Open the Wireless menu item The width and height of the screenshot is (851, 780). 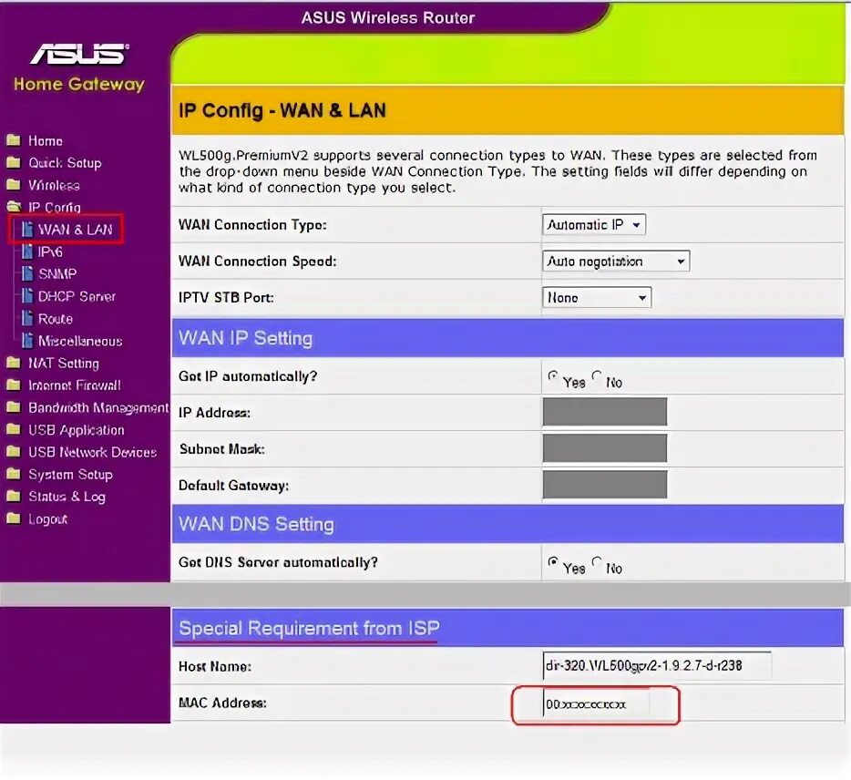54,185
